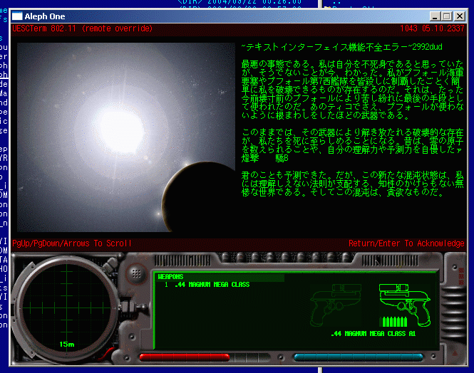
Task: Click the magnum ammo bullets indicator
Action: pos(395,322)
